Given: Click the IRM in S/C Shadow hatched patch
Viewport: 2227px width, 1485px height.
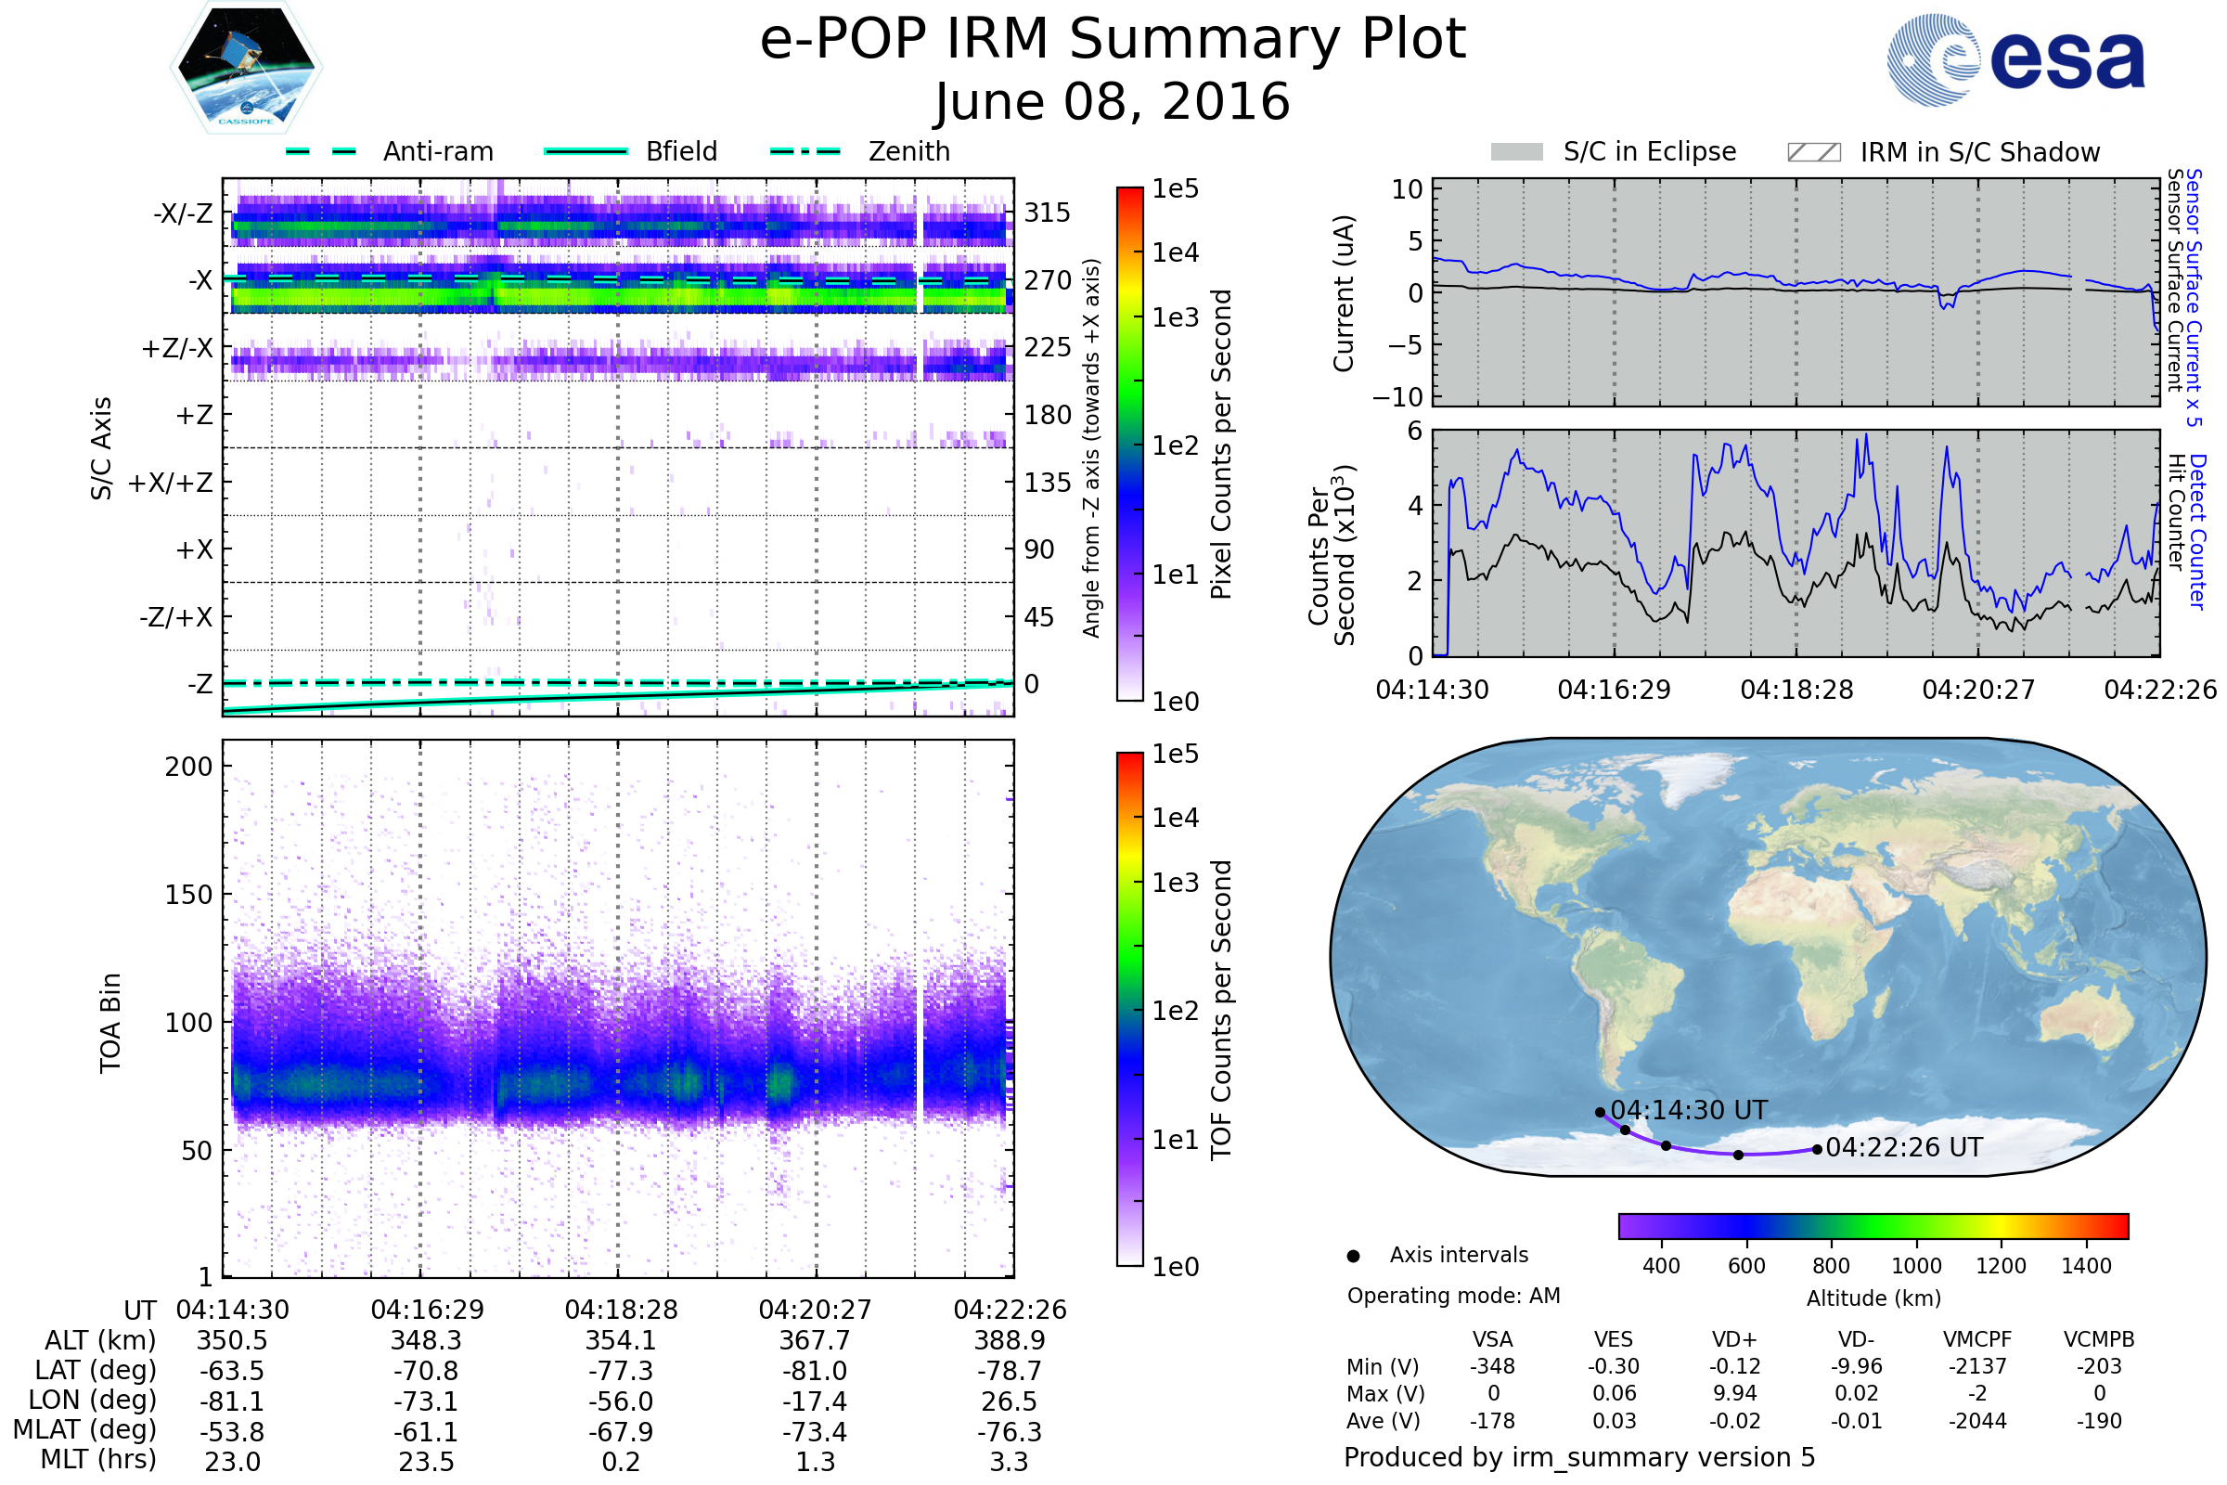Looking at the screenshot, I should coord(1813,152).
